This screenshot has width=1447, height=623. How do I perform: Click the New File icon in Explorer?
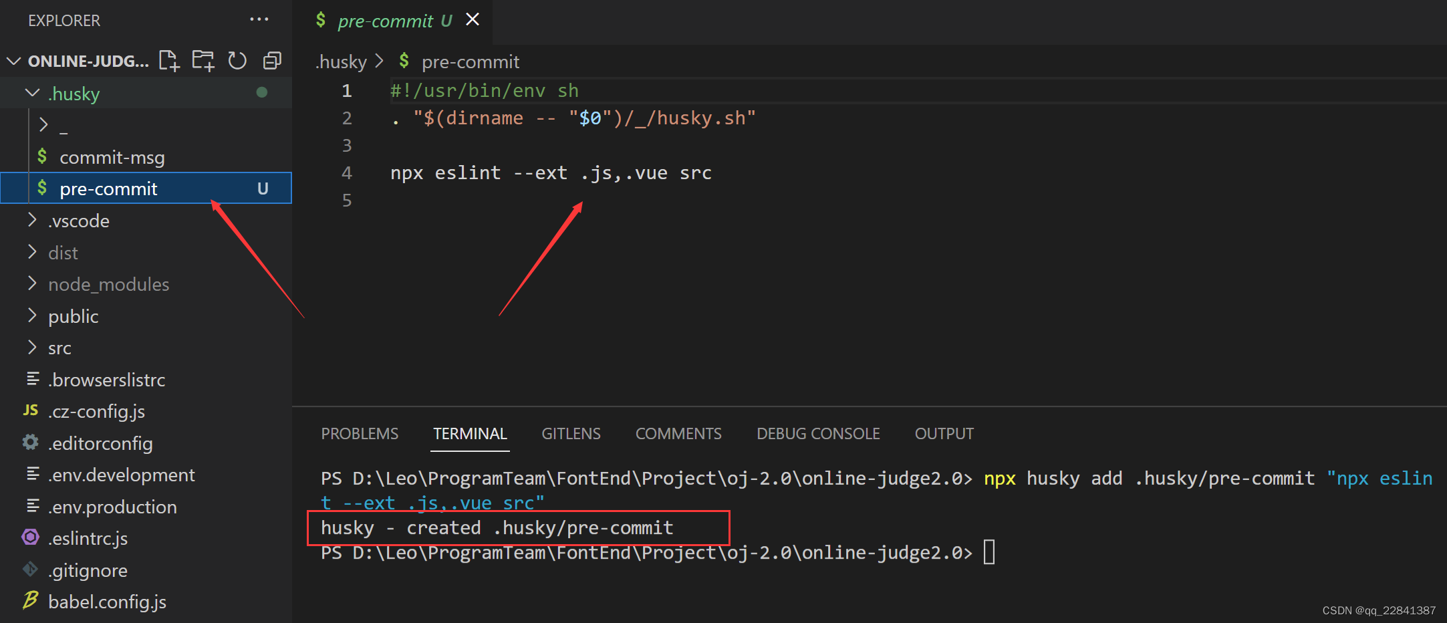[x=169, y=61]
